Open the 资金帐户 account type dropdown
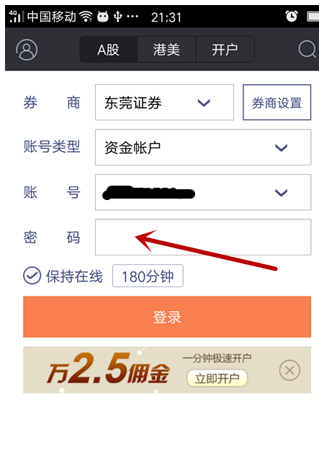Image resolution: width=319 pixels, height=467 pixels. tap(203, 147)
